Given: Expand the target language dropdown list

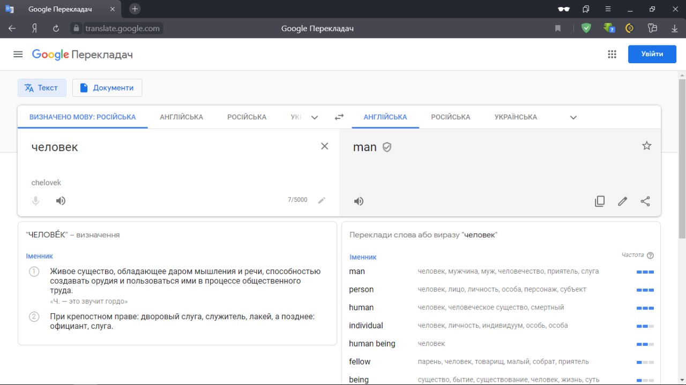Looking at the screenshot, I should tap(573, 117).
